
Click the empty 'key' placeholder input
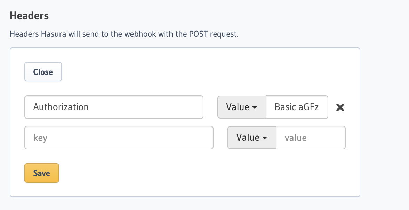click(119, 138)
